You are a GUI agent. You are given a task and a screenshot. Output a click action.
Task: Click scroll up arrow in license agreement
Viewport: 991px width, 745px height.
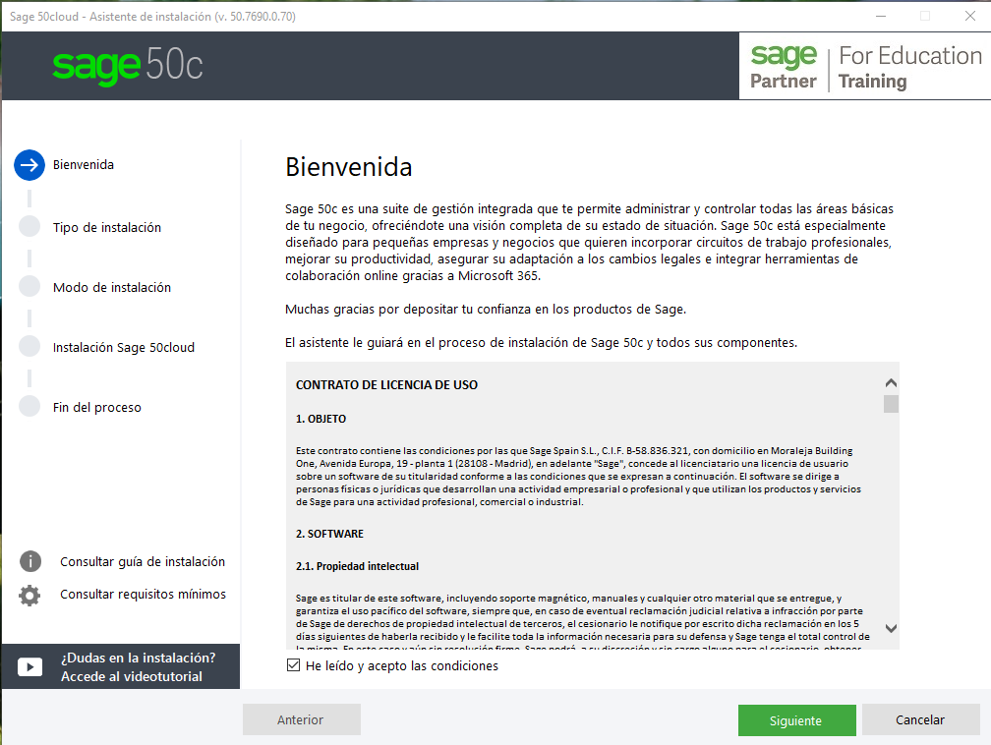pyautogui.click(x=891, y=383)
